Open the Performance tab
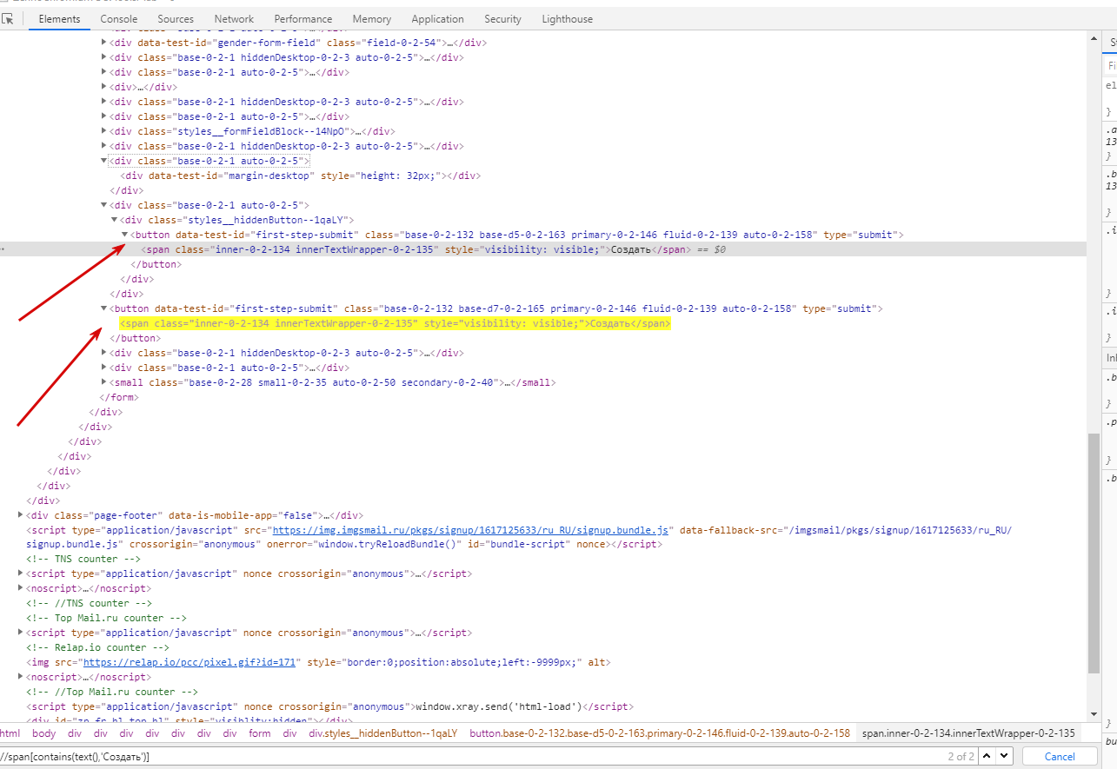 (303, 18)
